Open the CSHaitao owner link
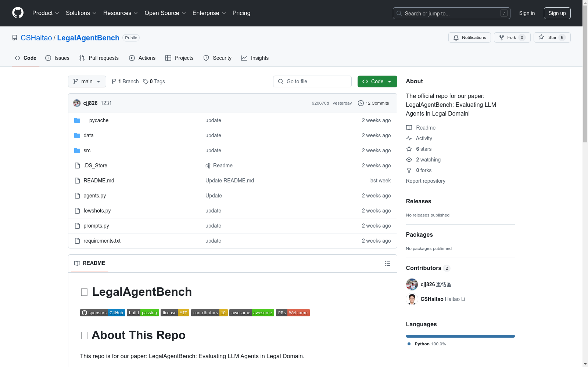 pyautogui.click(x=36, y=38)
